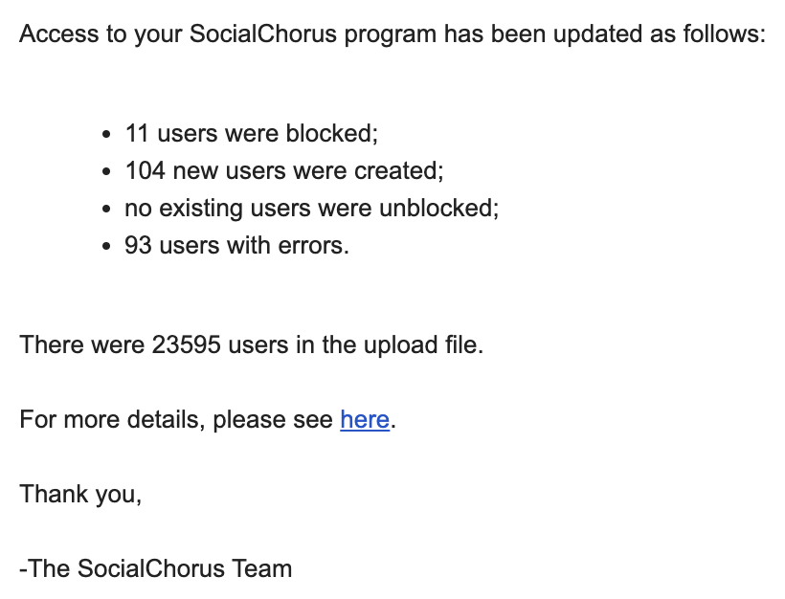Screen dimensions: 785x599
Task: Open the "here" details link
Action: (x=365, y=419)
